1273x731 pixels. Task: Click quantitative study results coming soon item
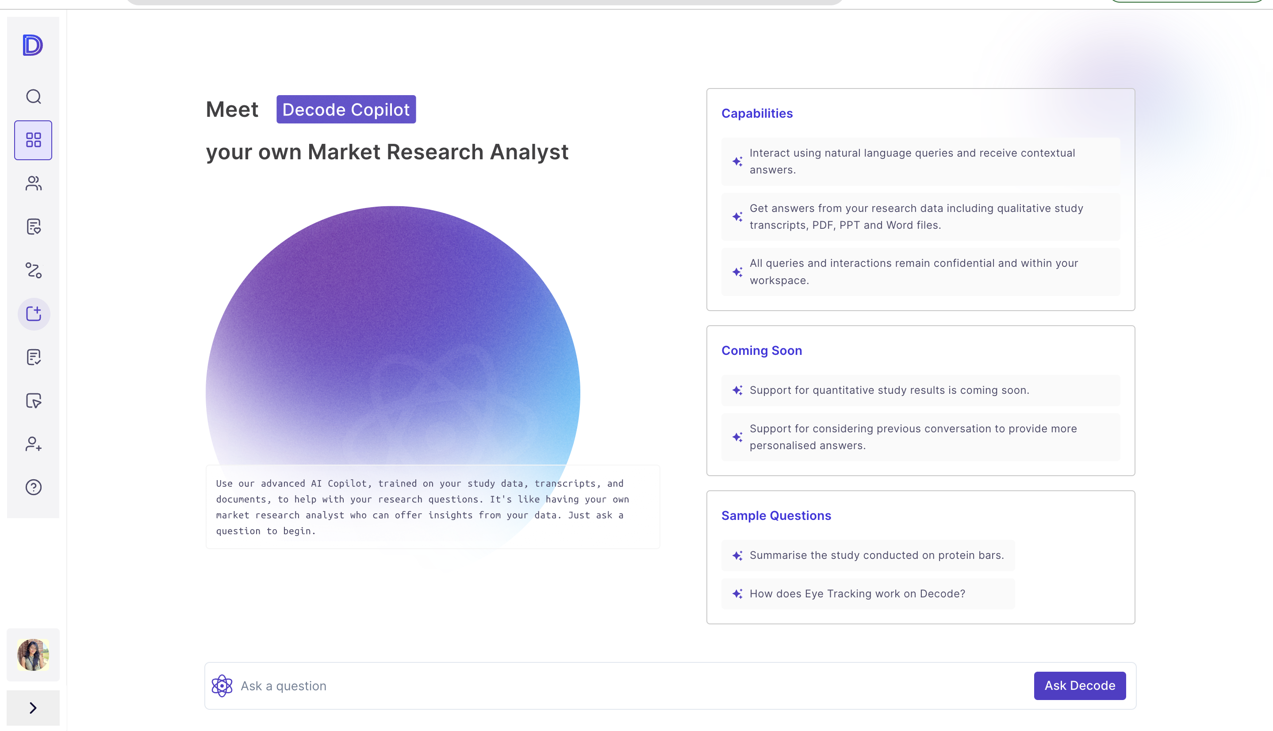click(920, 390)
